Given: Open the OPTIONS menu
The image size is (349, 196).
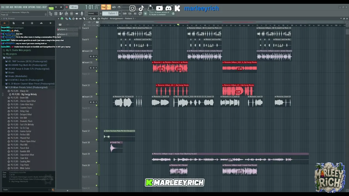Looking at the screenshot, I should pyautogui.click(x=32, y=7).
